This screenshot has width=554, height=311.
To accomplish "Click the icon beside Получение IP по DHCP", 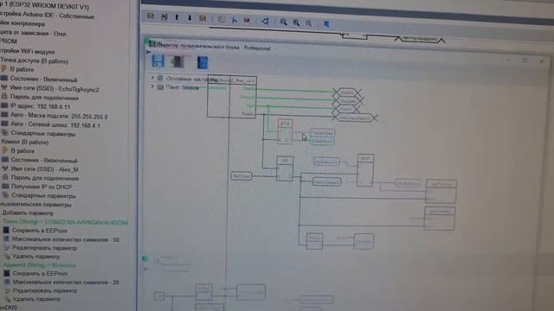I will pyautogui.click(x=4, y=186).
